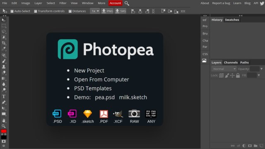265x149 pixels.
Task: Select the Eyedropper tool
Action: (4, 49)
